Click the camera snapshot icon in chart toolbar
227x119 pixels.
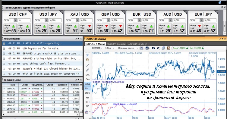[x=154, y=48]
